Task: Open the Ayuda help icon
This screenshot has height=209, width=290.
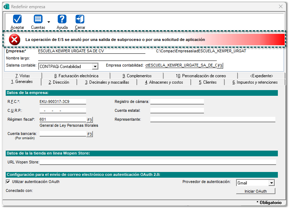Action: 62,19
